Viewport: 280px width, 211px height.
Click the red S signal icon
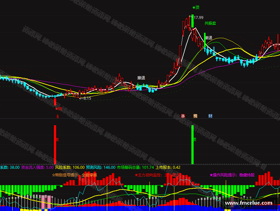coord(57,116)
